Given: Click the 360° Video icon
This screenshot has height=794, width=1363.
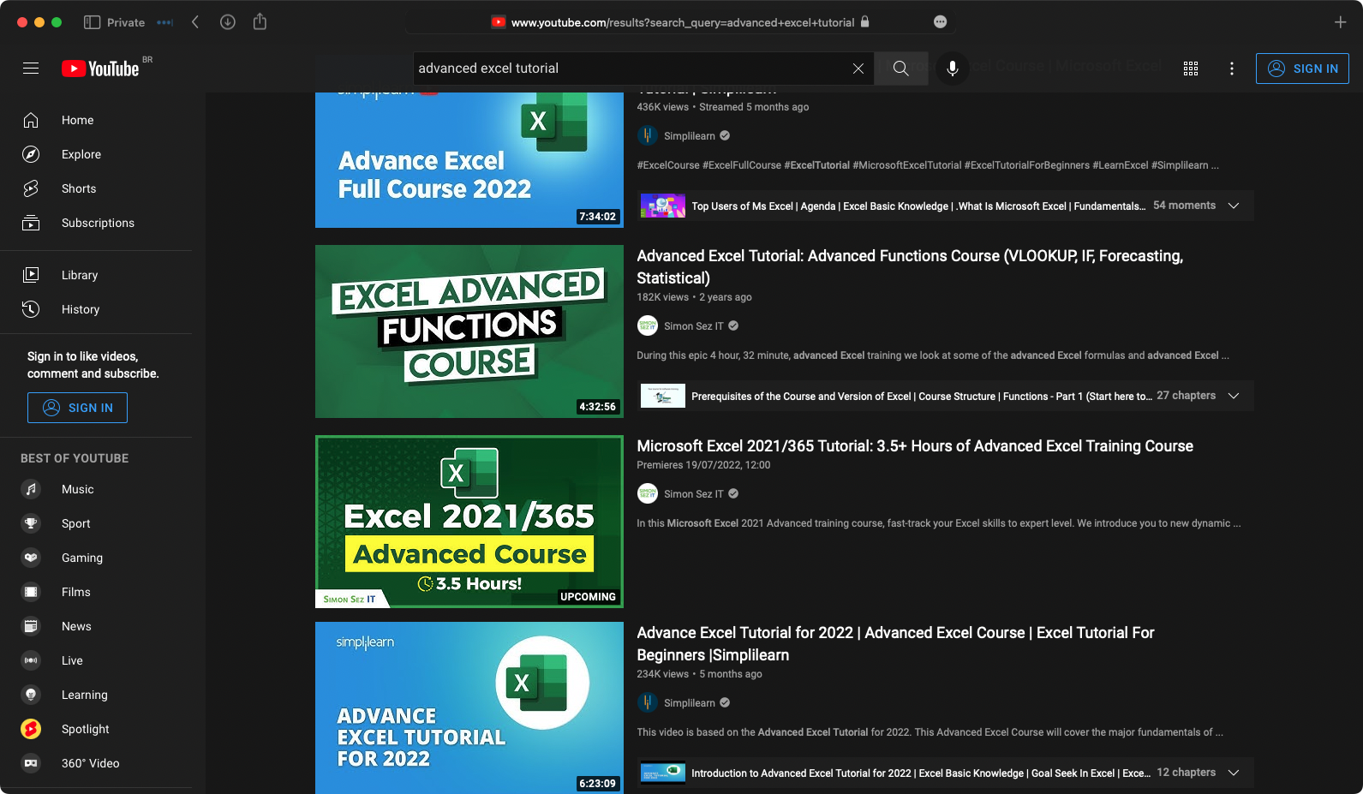Looking at the screenshot, I should tap(31, 763).
